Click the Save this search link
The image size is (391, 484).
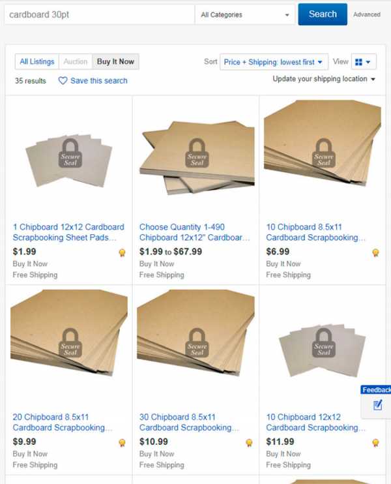click(98, 81)
